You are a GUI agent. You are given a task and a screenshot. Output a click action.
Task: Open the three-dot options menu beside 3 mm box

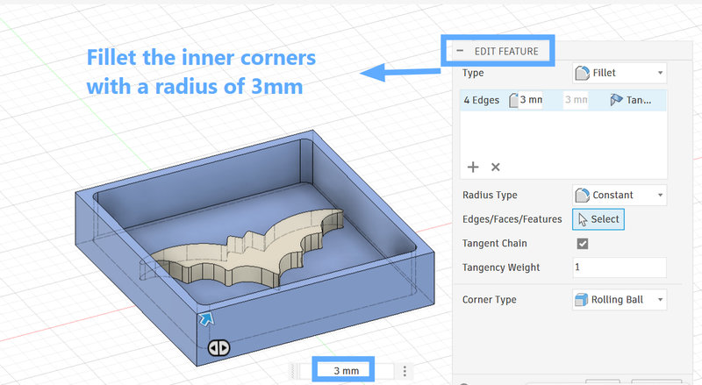[x=405, y=371]
